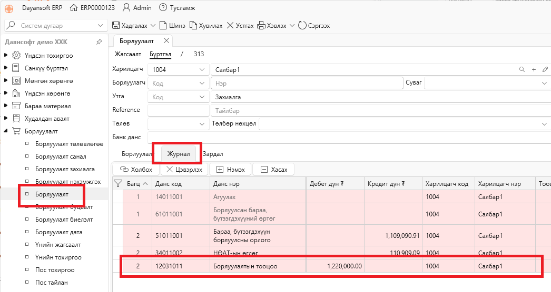
Task: Delete record with Устгах
Action: tap(240, 26)
